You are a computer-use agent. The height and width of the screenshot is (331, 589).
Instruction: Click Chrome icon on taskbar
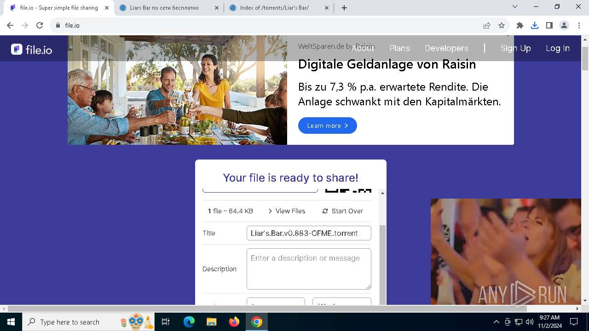coord(257,322)
